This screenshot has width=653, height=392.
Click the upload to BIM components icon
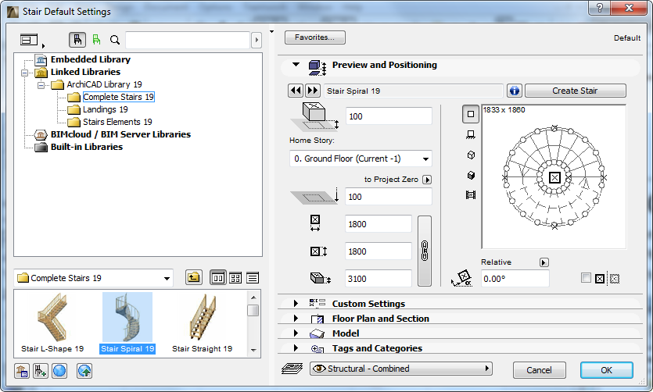84,371
